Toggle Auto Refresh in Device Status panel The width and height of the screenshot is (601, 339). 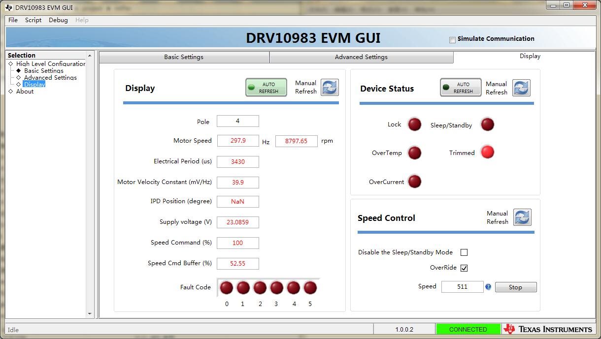(461, 88)
